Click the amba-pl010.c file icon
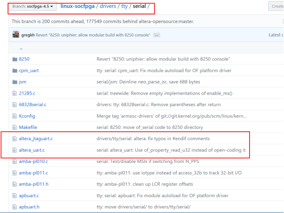This screenshot has height=213, width=284. (x=14, y=161)
